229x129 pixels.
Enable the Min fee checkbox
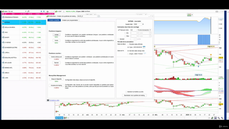pos(125,33)
